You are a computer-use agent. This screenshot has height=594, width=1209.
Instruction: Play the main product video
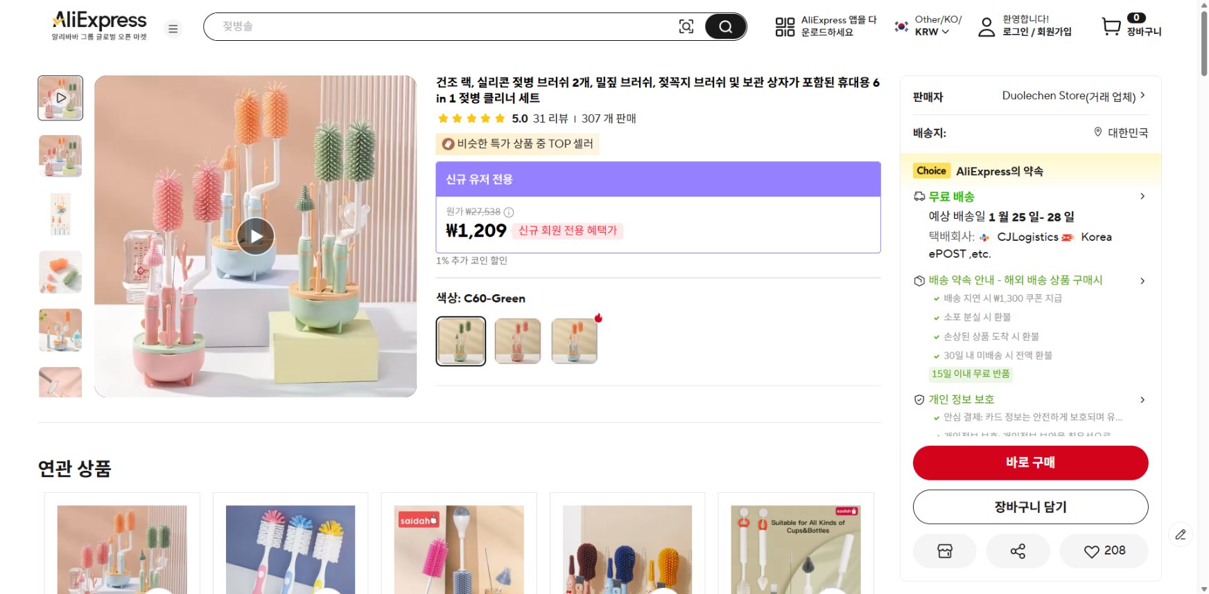click(256, 236)
